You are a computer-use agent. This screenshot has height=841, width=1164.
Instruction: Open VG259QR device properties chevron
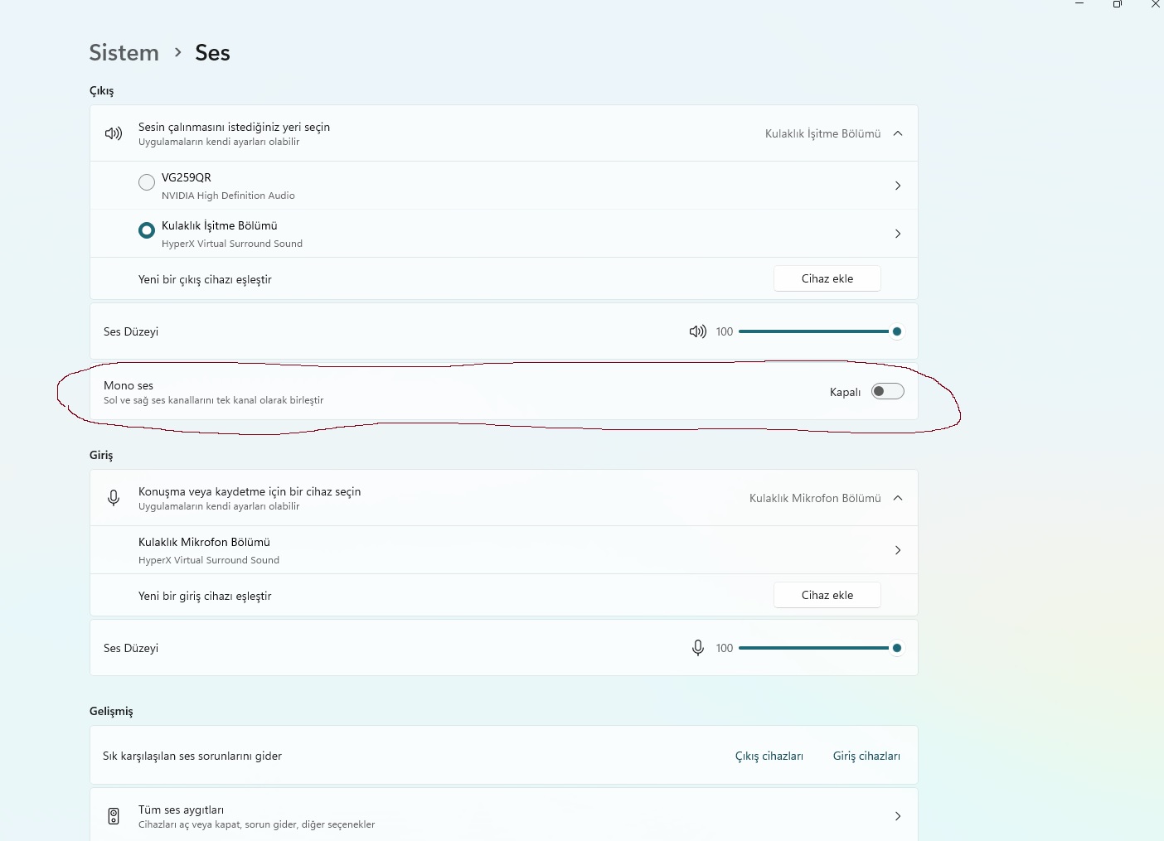898,186
